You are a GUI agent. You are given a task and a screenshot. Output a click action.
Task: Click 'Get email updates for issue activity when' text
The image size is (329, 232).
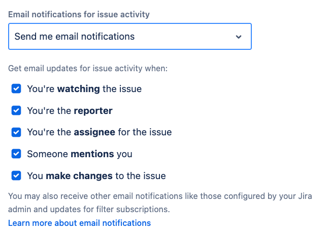point(87,68)
